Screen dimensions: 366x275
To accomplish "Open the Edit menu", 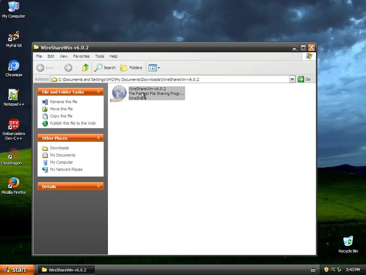I will point(51,56).
